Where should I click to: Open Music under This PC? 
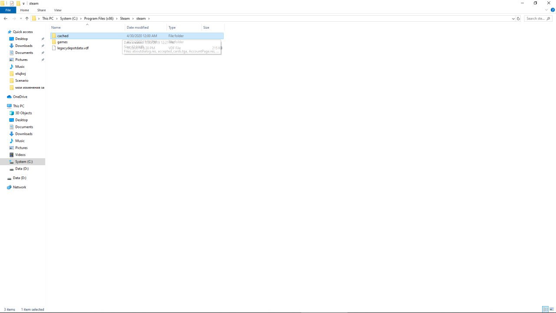(x=20, y=141)
